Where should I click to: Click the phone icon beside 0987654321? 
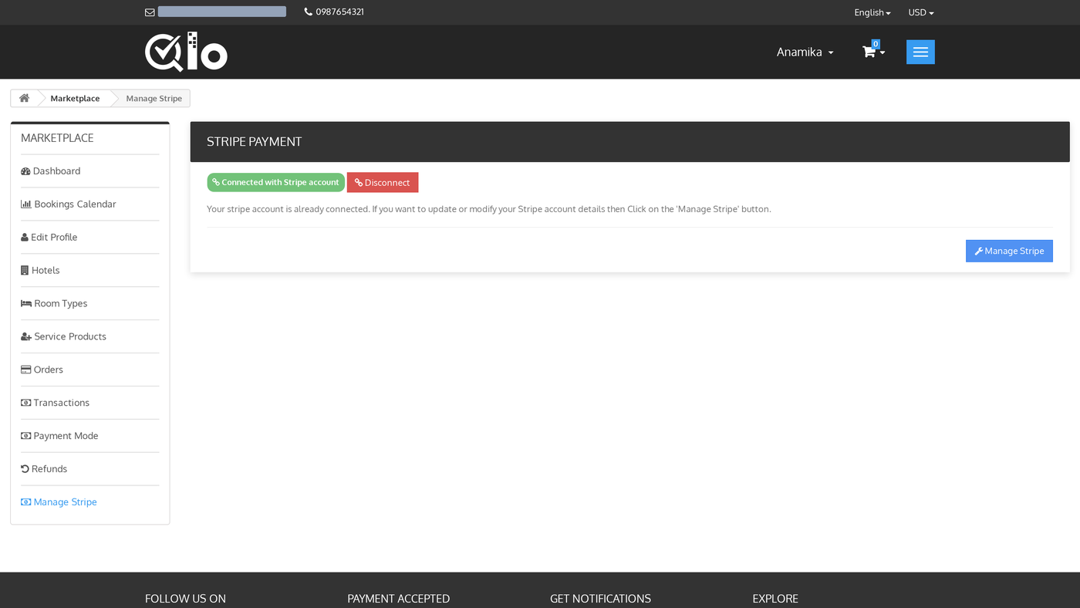pyautogui.click(x=309, y=12)
